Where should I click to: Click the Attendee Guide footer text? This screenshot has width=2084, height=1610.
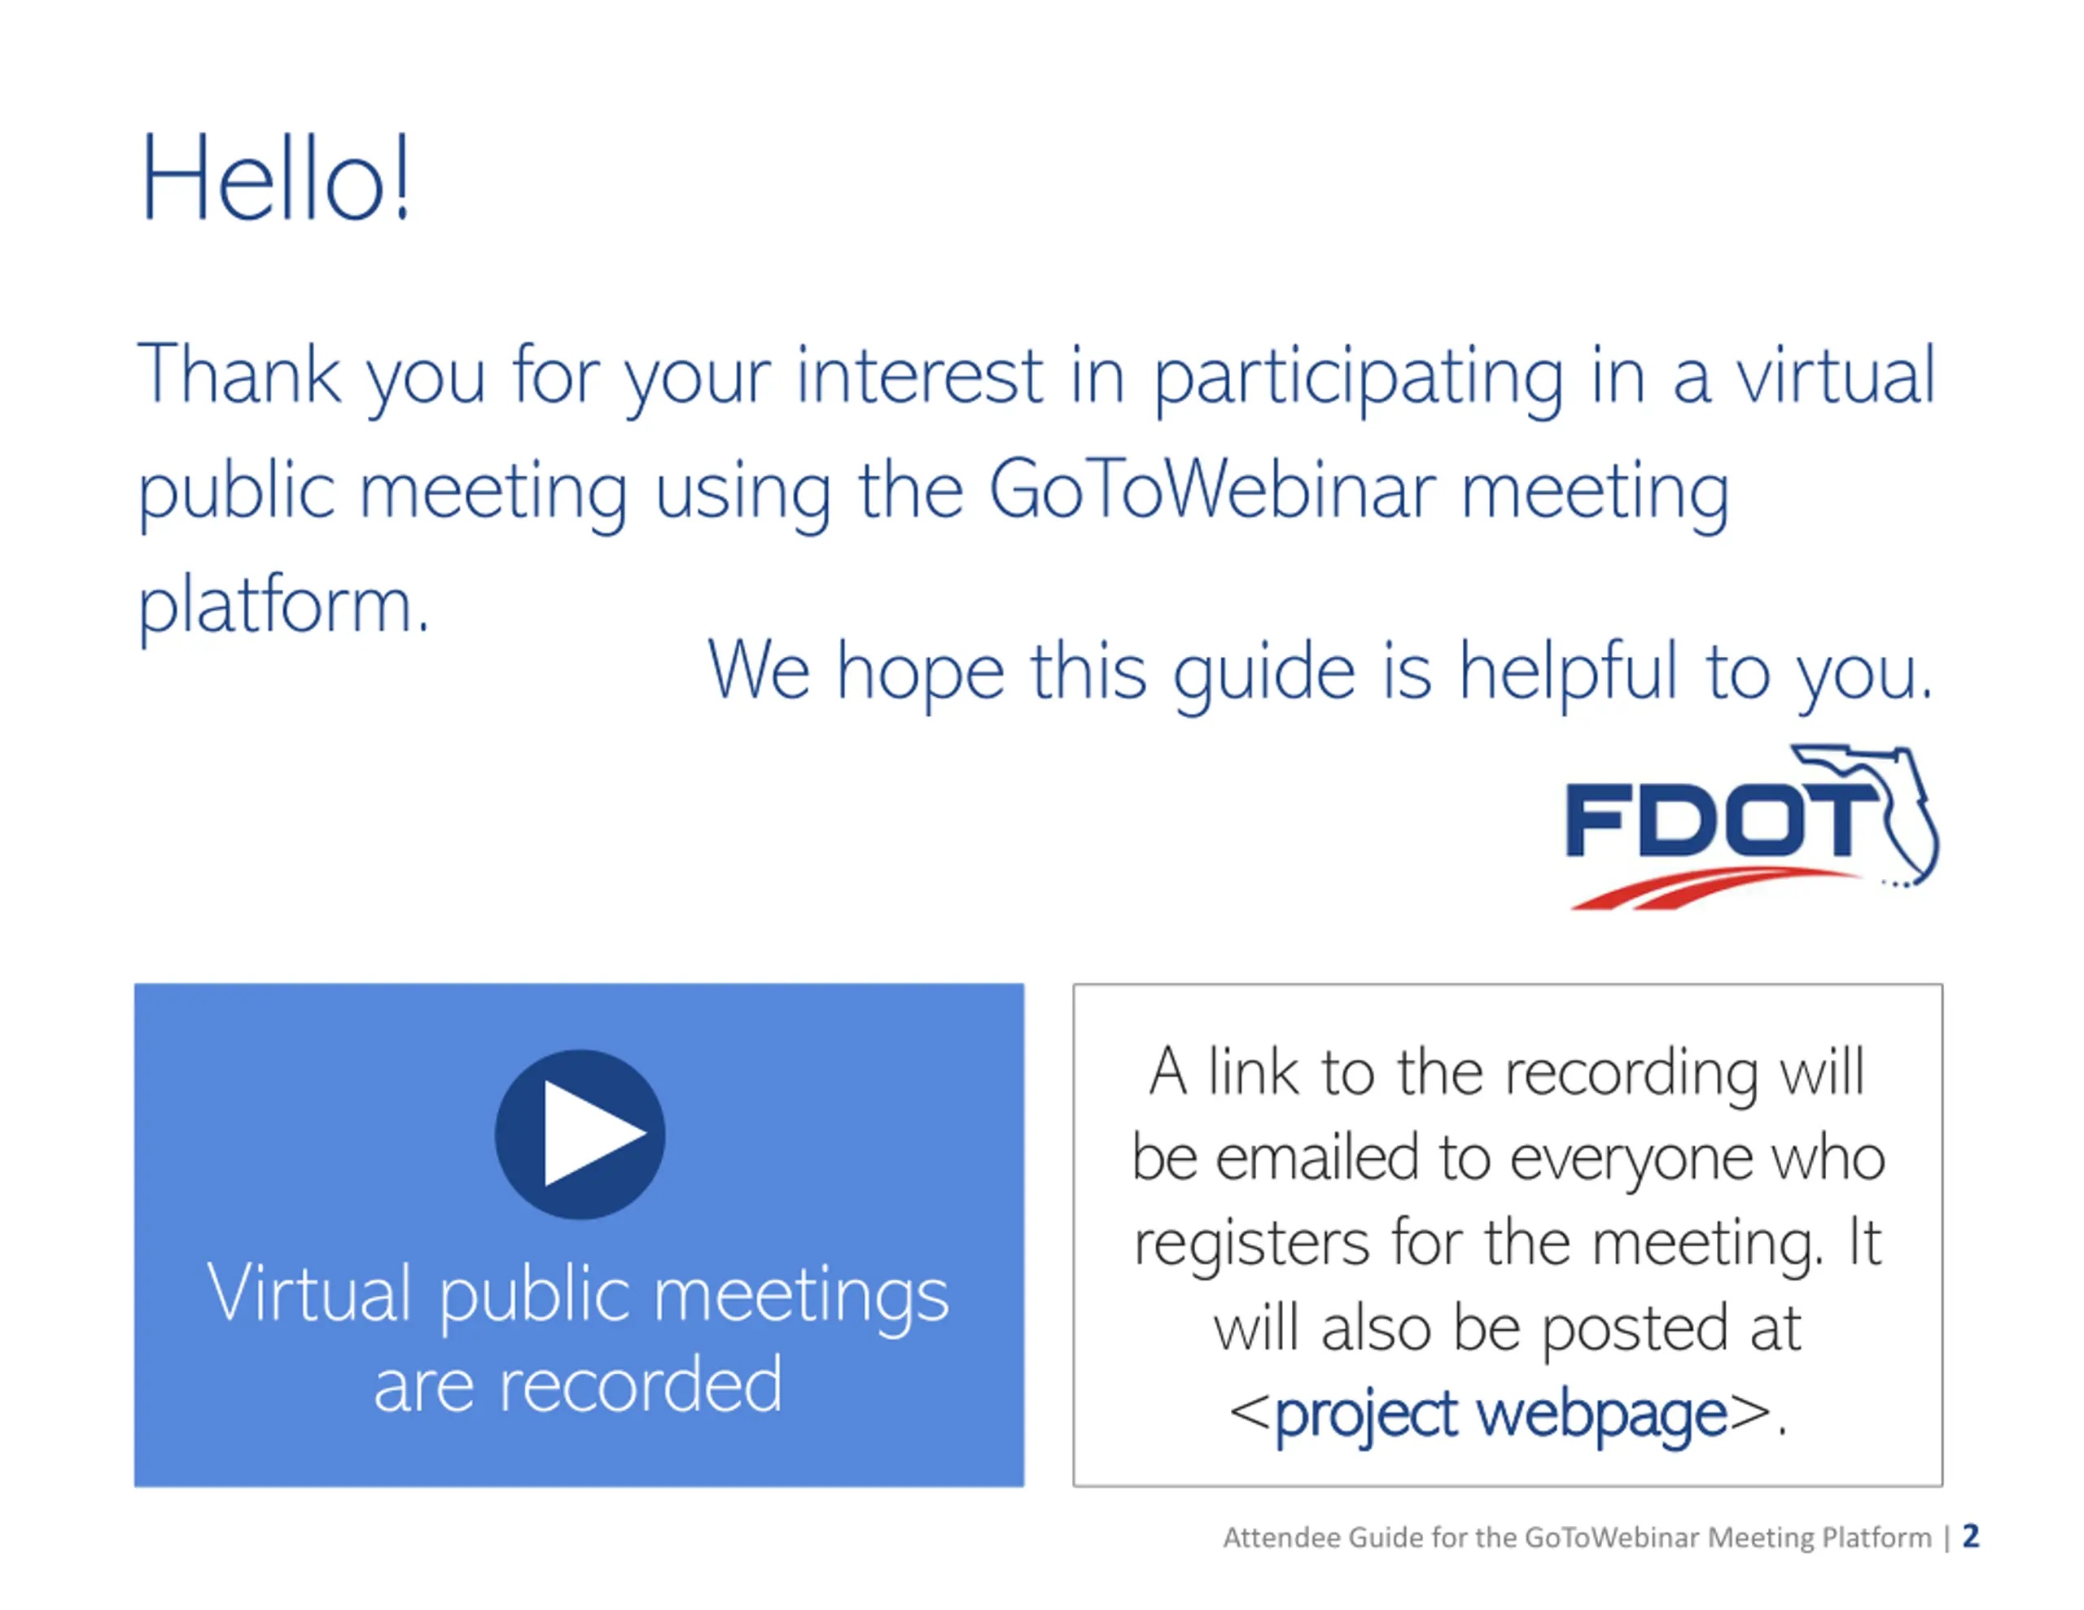[1576, 1538]
